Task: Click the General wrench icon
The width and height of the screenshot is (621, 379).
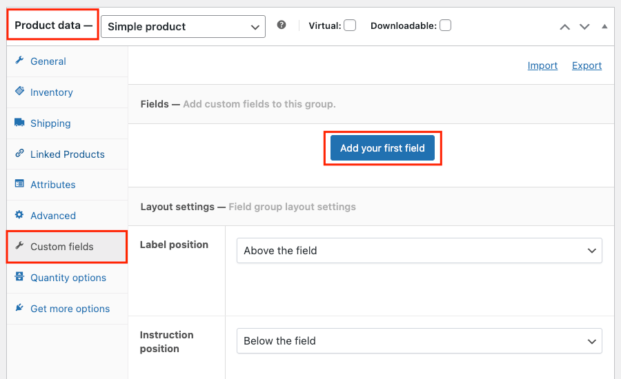Action: 19,60
